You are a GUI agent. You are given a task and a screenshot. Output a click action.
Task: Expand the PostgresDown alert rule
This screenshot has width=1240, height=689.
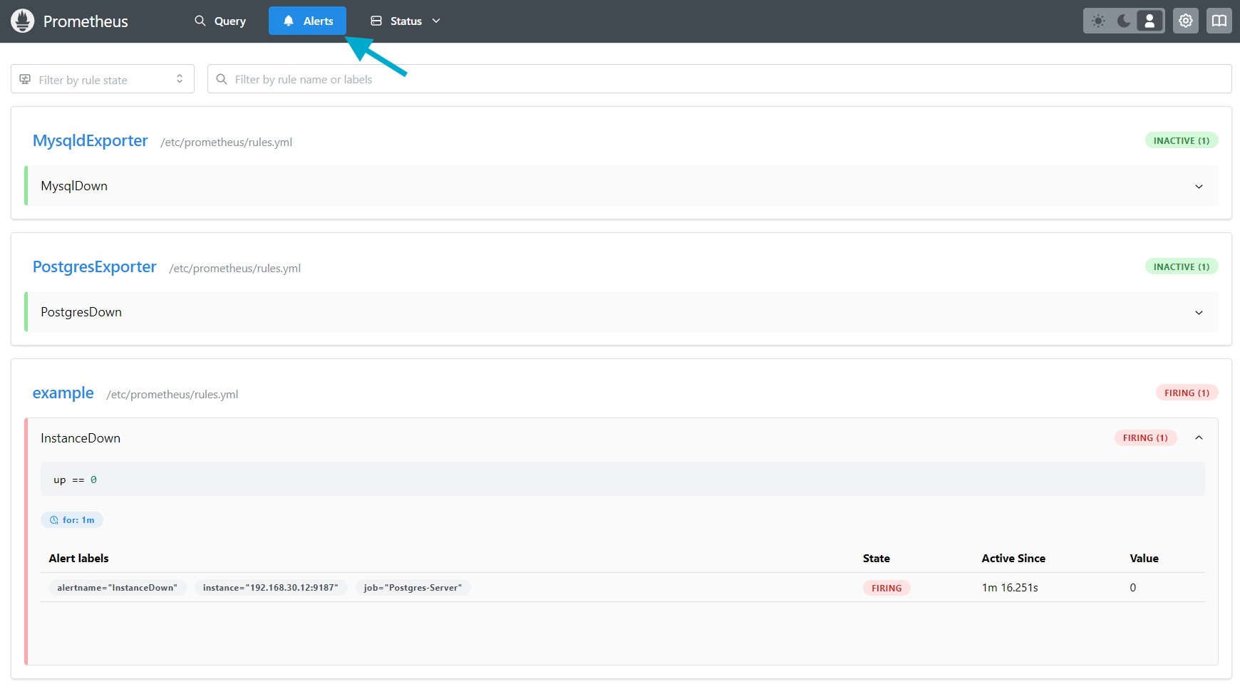[x=1199, y=312]
